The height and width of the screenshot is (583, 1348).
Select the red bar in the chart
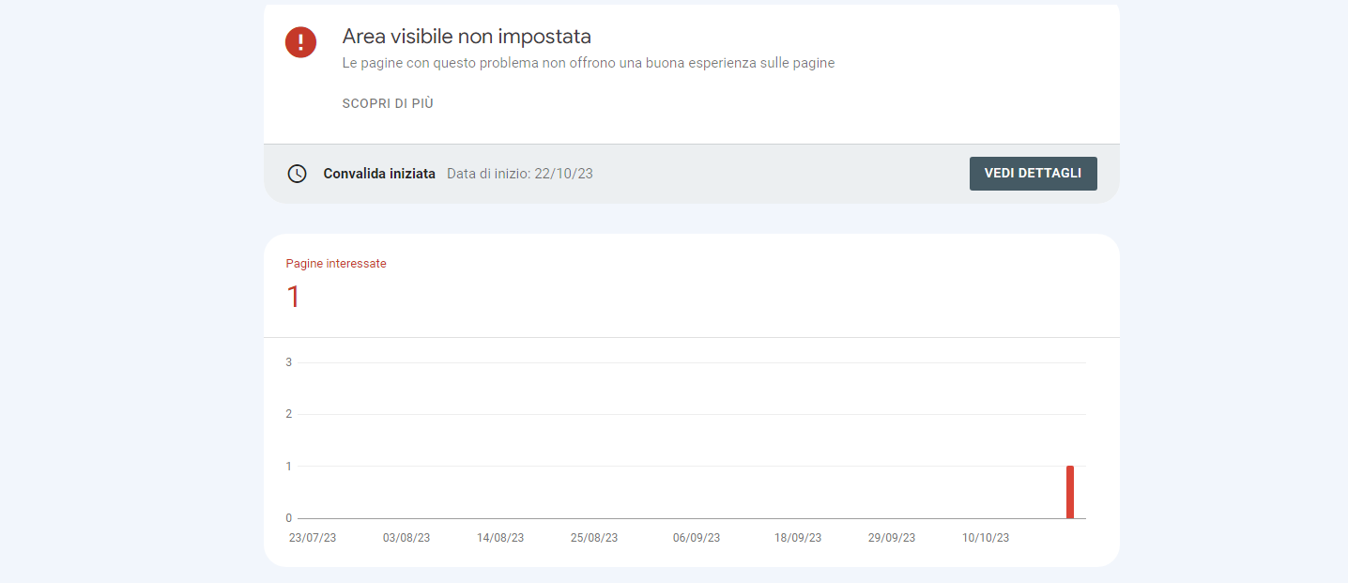1070,490
